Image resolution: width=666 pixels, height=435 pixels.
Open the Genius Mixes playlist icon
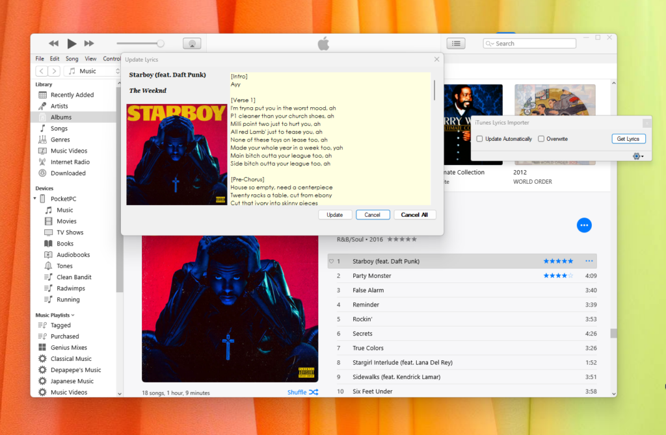[42, 348]
